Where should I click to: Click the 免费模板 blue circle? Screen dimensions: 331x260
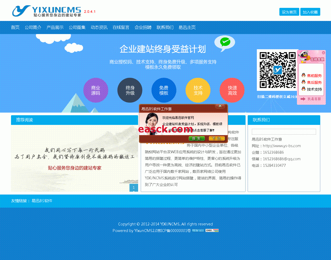[164, 90]
